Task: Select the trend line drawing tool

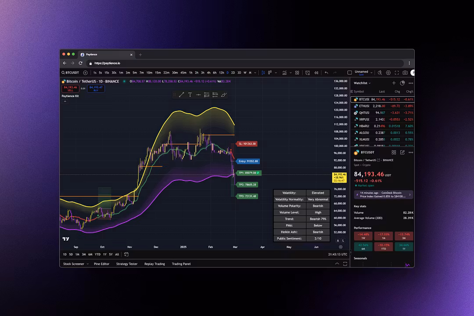Action: point(181,95)
